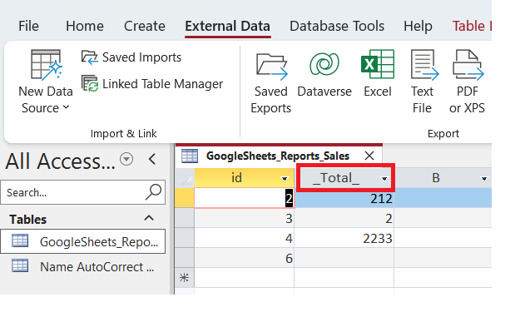The width and height of the screenshot is (510, 322).
Task: Click the new record row selector asterisk
Action: pos(185,277)
